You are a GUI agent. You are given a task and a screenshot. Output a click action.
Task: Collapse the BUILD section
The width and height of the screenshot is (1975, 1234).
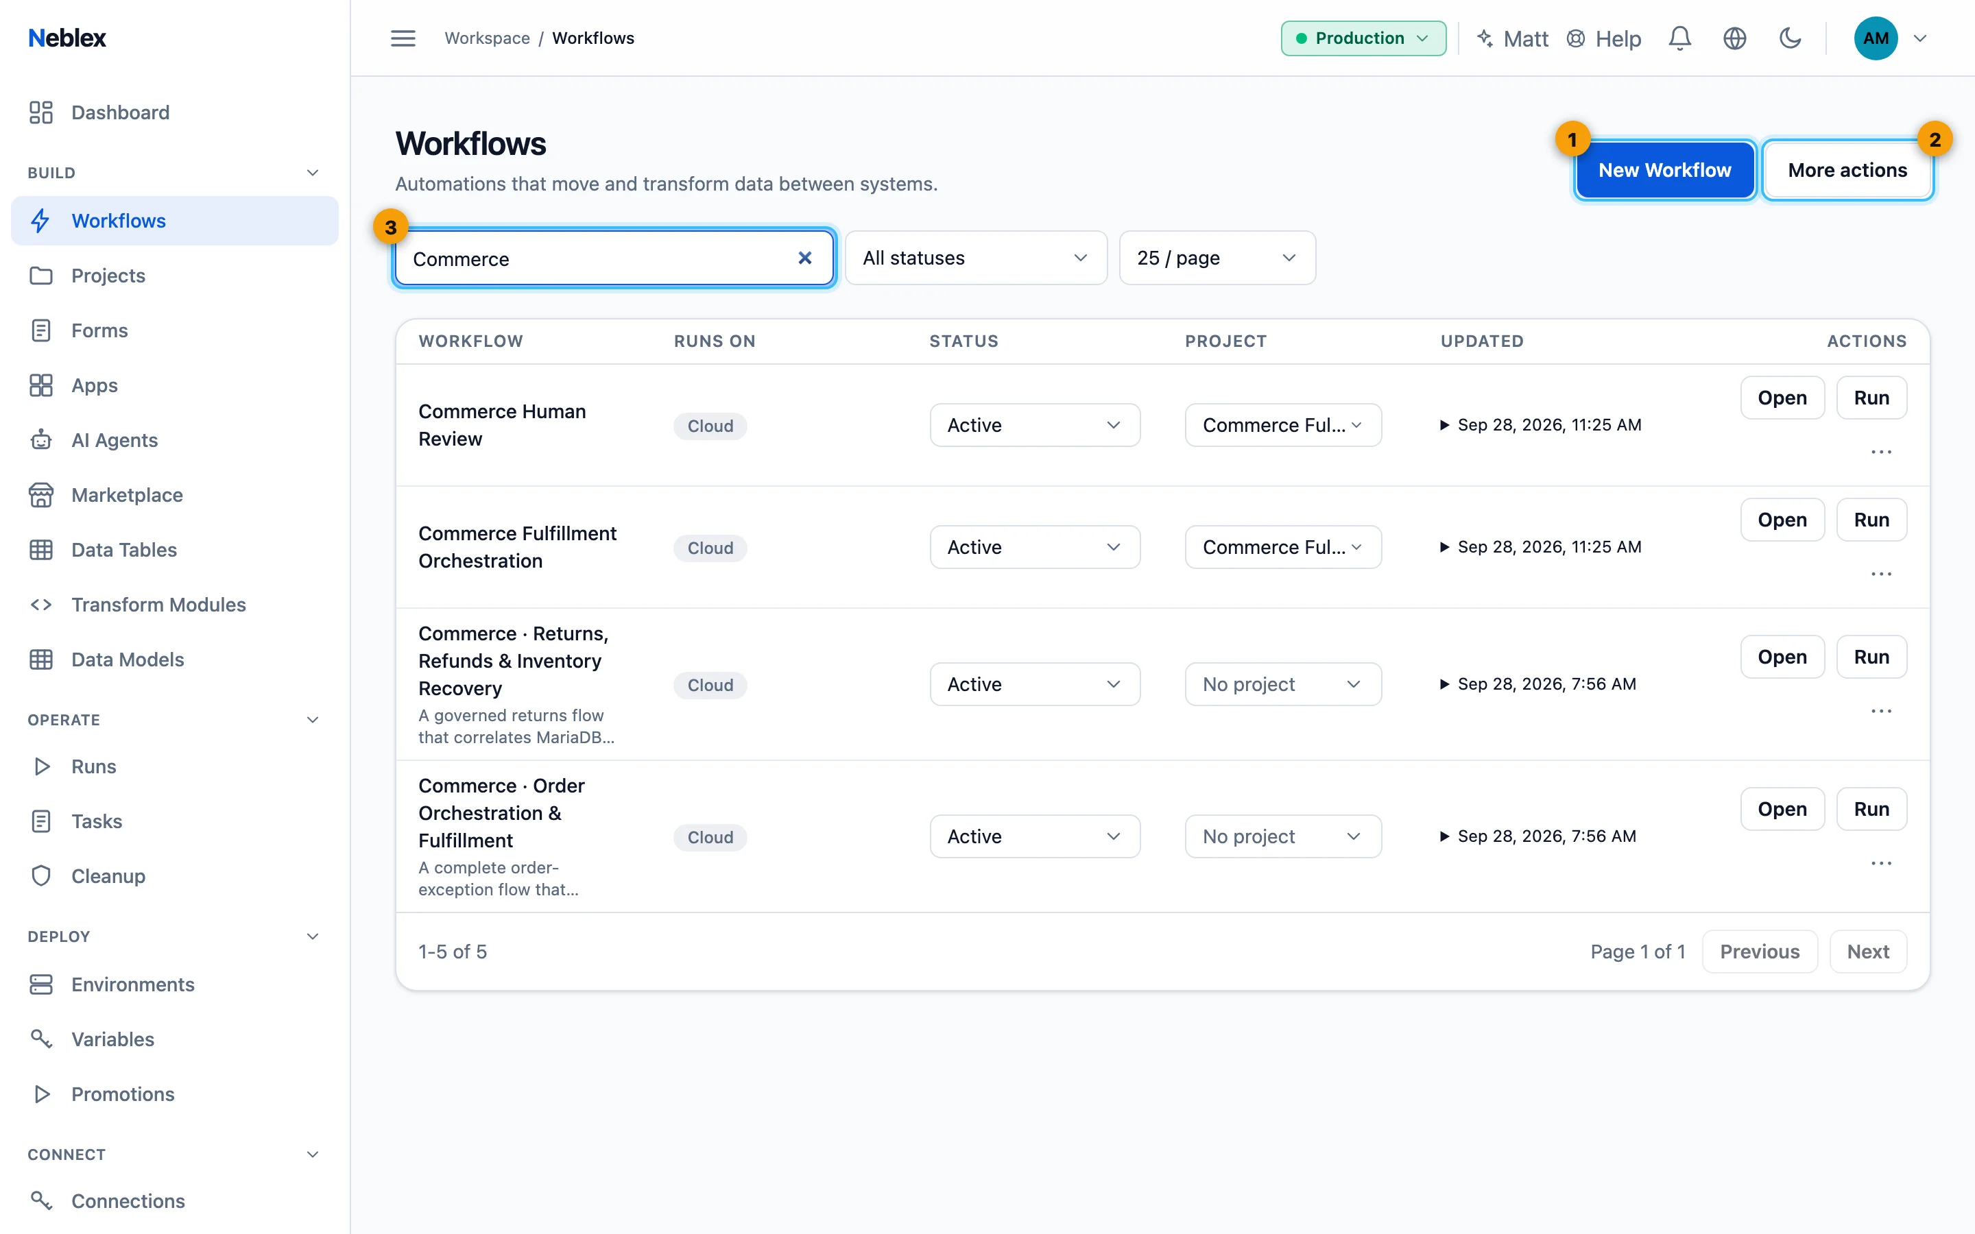point(312,172)
